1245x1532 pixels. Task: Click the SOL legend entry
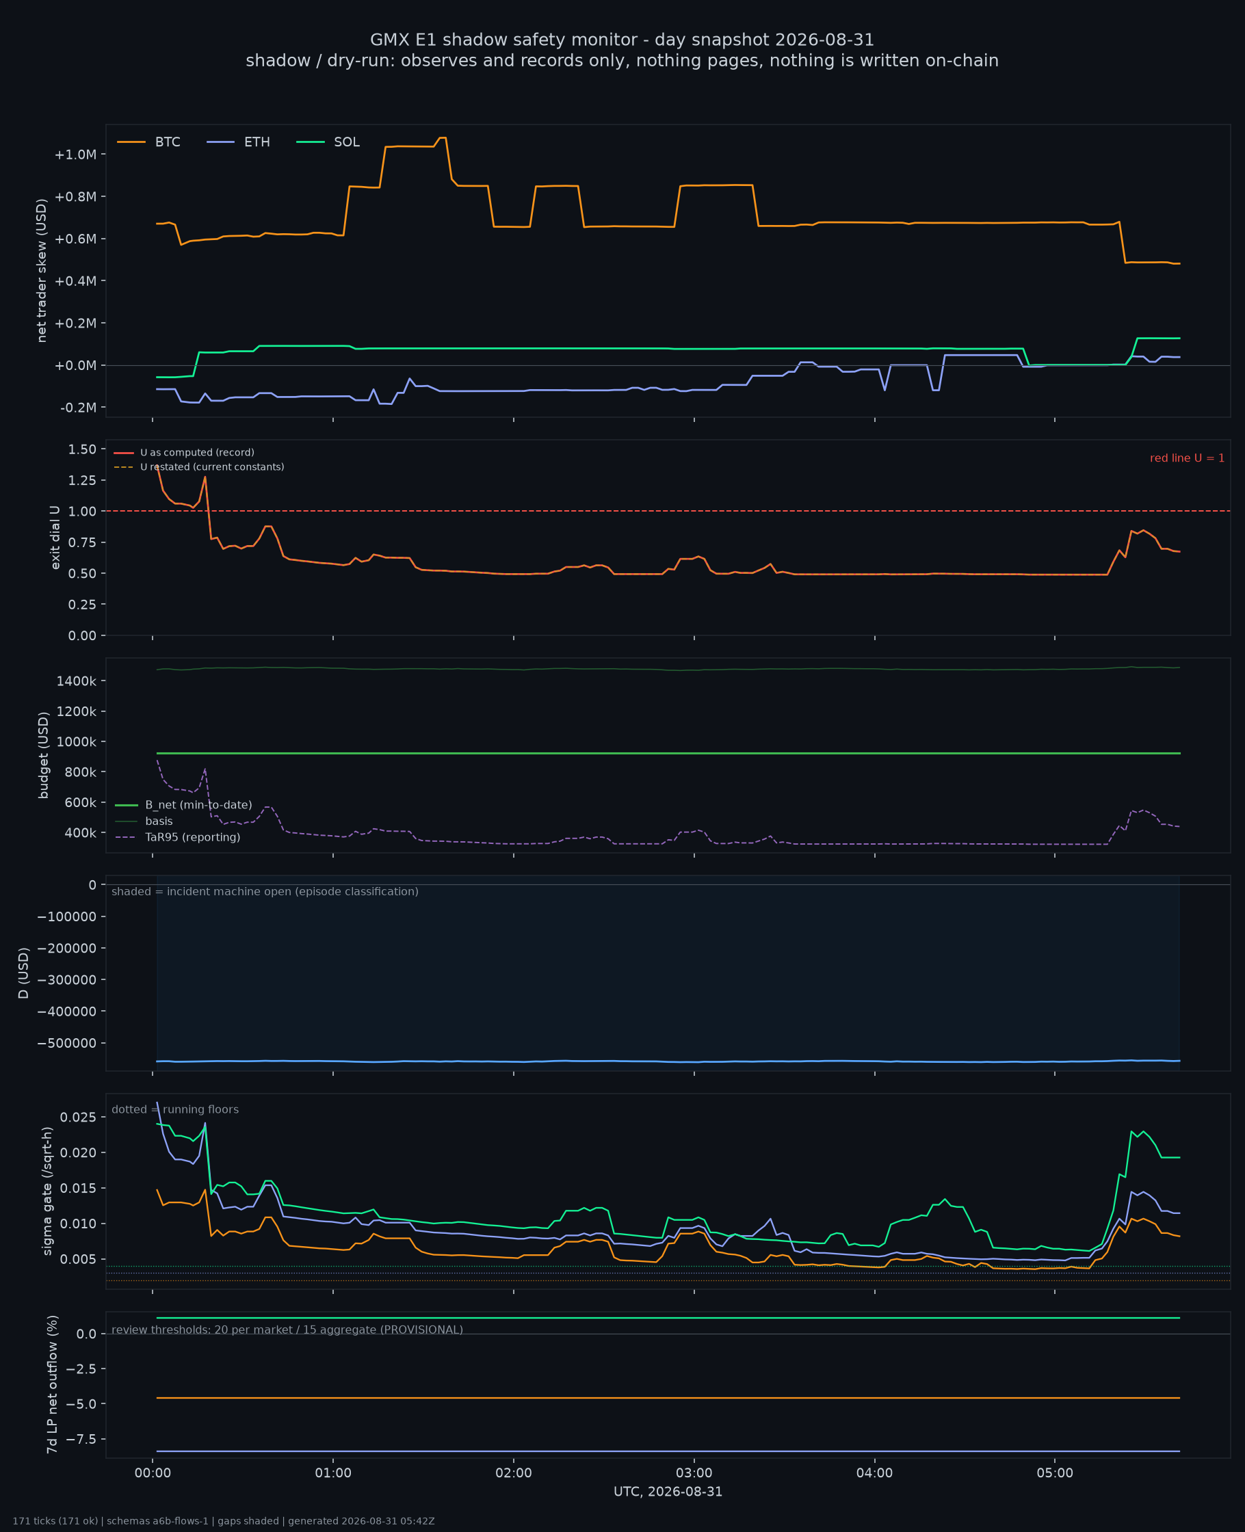tap(328, 142)
